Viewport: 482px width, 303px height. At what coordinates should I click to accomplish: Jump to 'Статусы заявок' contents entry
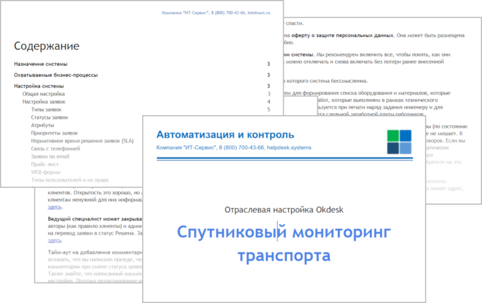[49, 118]
